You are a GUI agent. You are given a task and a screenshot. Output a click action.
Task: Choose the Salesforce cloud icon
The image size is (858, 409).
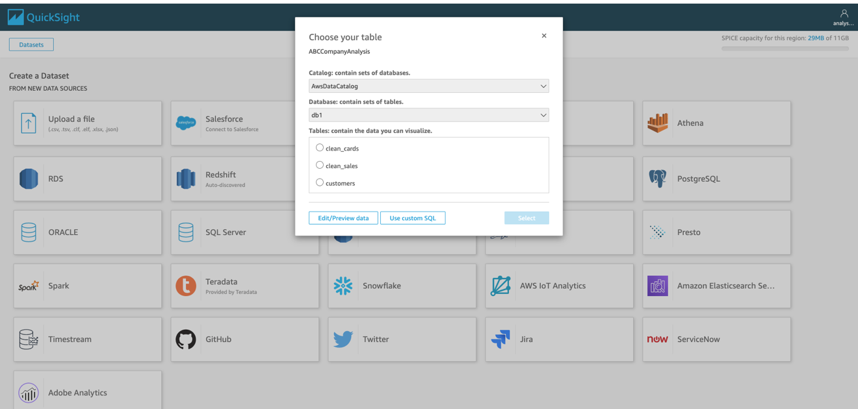coord(186,123)
